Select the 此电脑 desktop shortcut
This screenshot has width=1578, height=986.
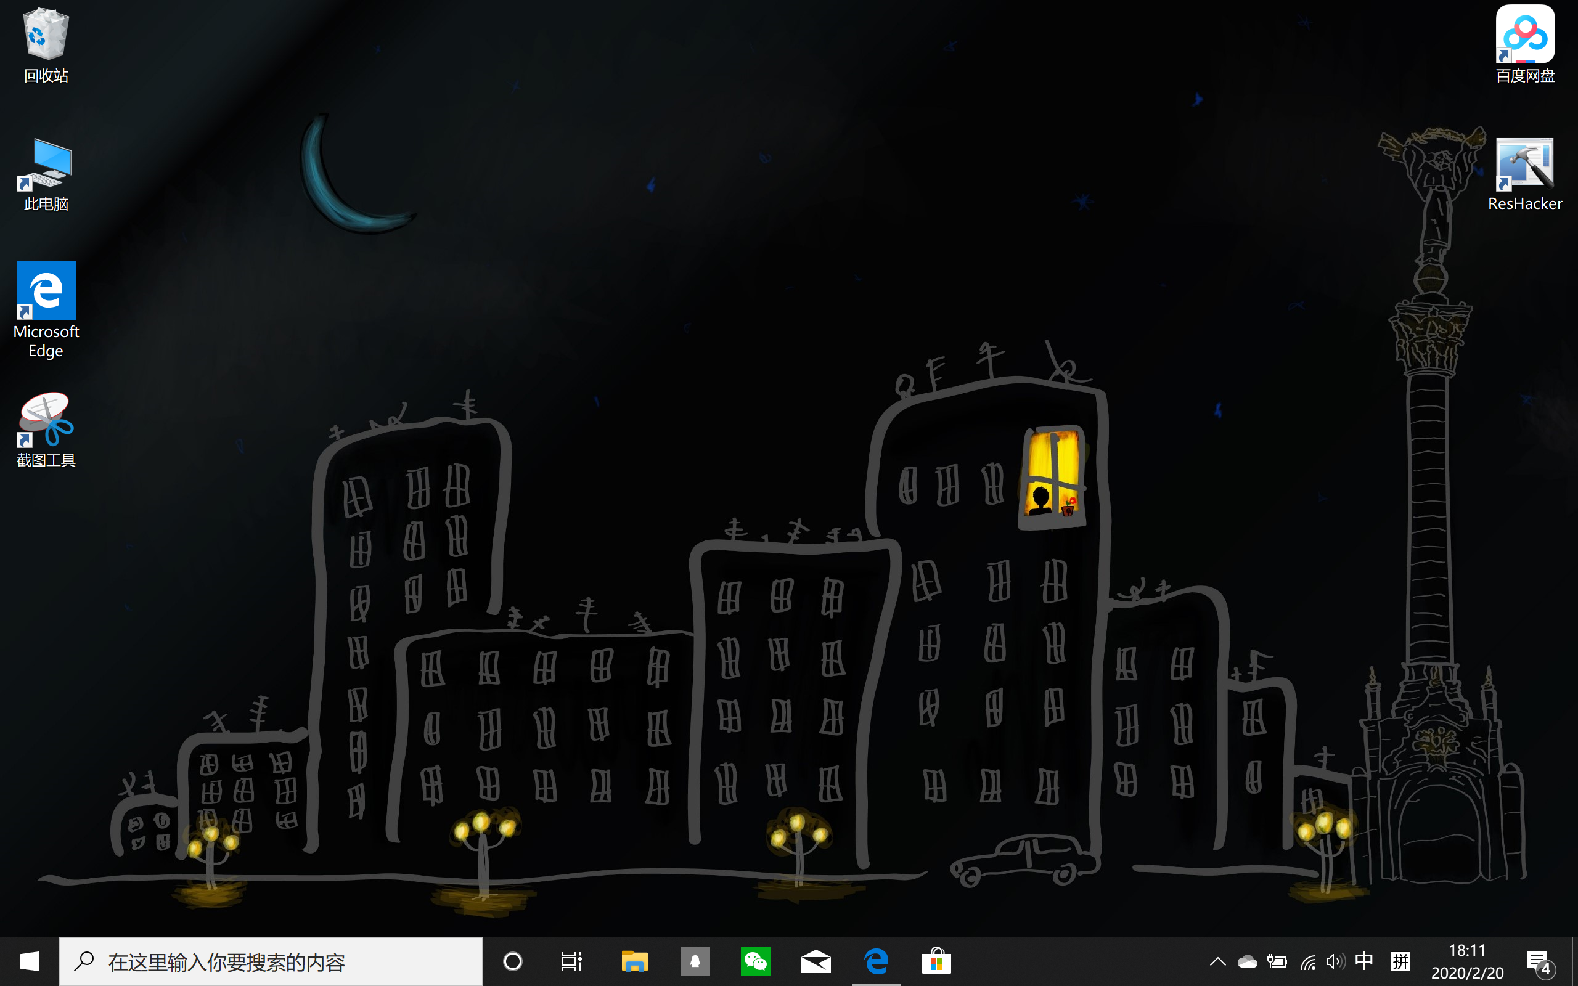(x=46, y=173)
